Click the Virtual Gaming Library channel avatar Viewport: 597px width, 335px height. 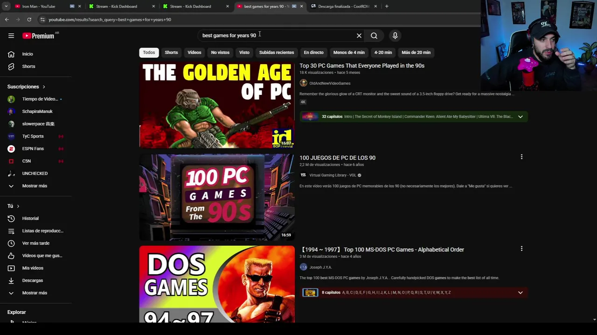click(303, 175)
